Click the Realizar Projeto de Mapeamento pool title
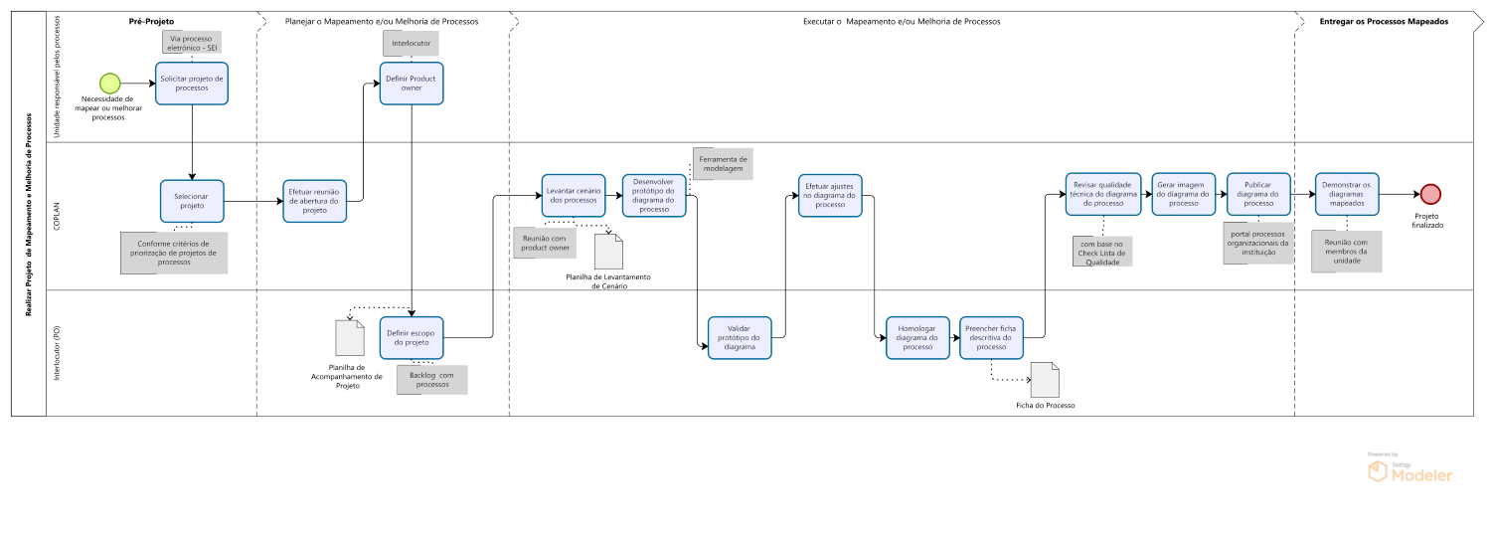 click(x=29, y=215)
